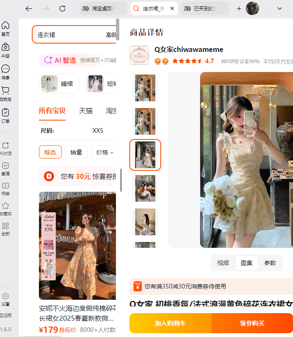This screenshot has width=293, height=337.
Task: Select the 销量 sort option
Action: 76,152
